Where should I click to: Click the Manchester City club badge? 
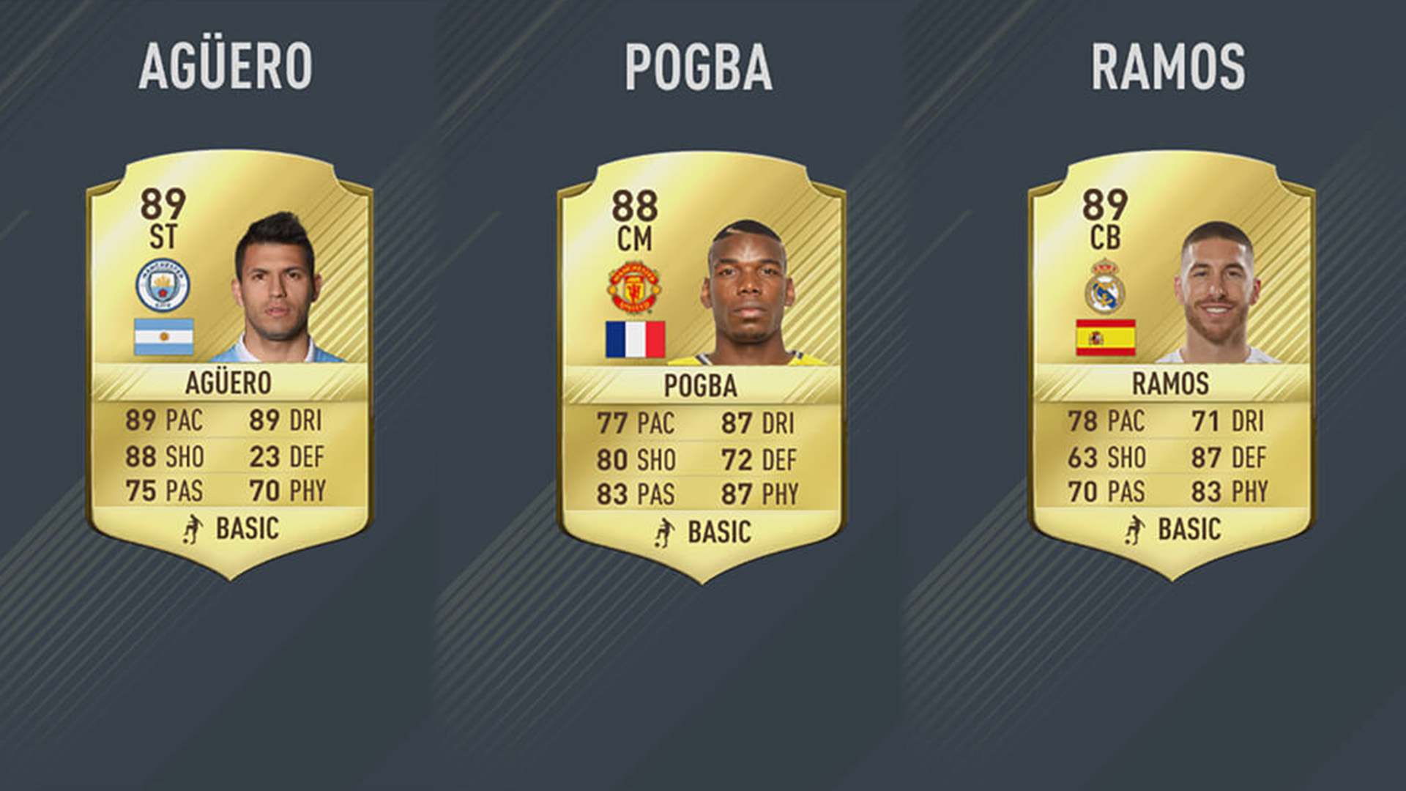click(x=163, y=285)
